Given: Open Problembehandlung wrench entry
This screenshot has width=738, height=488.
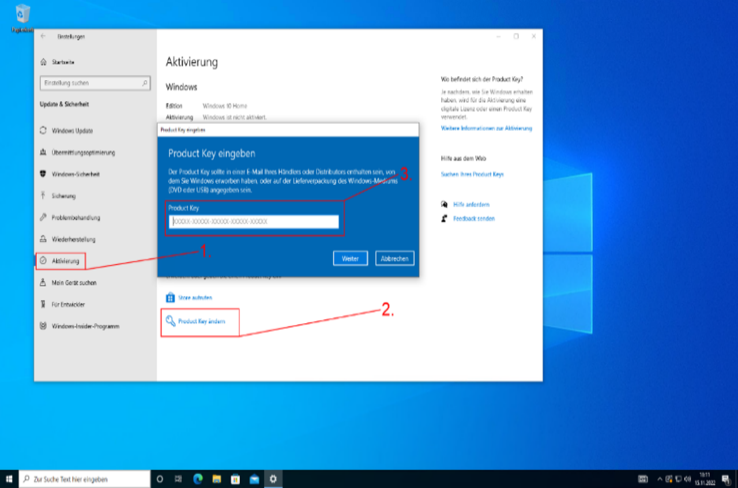Looking at the screenshot, I should pos(76,218).
